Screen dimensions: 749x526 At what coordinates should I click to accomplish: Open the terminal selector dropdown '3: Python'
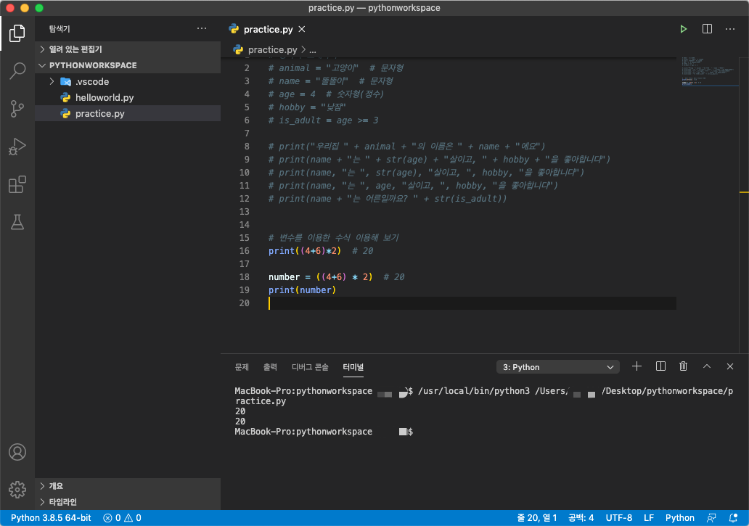click(558, 367)
